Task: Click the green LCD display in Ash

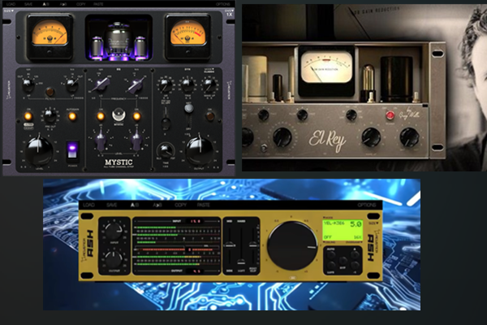Action: [343, 230]
